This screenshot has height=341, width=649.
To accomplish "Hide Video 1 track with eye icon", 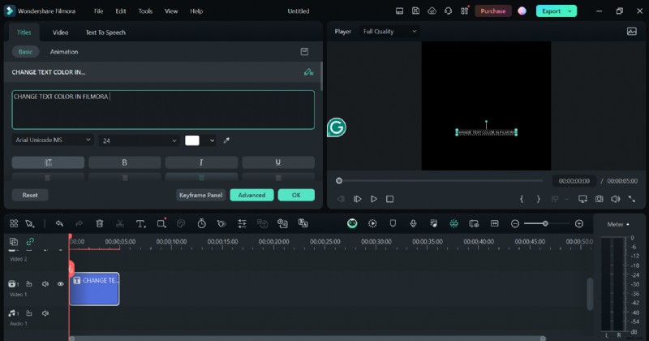I will coord(60,284).
